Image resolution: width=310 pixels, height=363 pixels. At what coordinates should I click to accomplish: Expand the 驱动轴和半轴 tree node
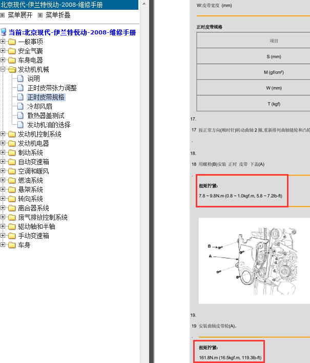[x=3, y=226]
